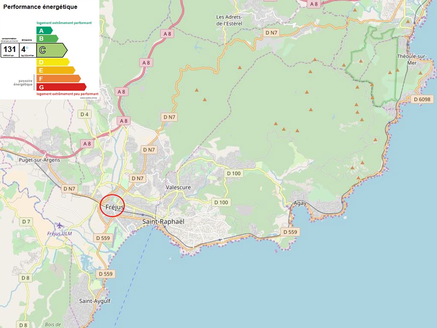Click the Valescure place label

tap(178, 187)
